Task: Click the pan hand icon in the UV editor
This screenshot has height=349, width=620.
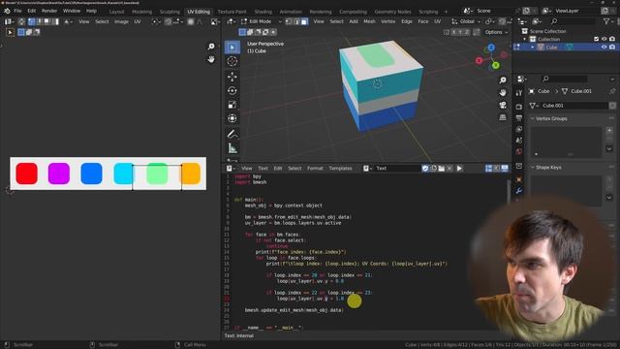Action: [211, 59]
